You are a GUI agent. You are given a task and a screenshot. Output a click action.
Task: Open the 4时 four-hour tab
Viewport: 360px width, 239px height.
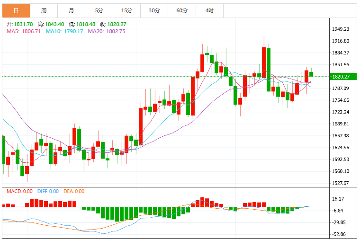coord(210,10)
